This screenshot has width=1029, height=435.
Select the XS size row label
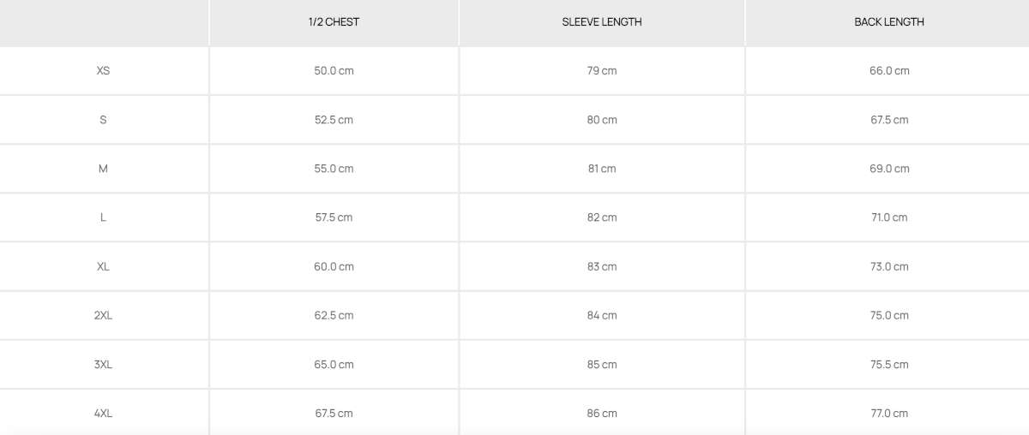pyautogui.click(x=103, y=71)
